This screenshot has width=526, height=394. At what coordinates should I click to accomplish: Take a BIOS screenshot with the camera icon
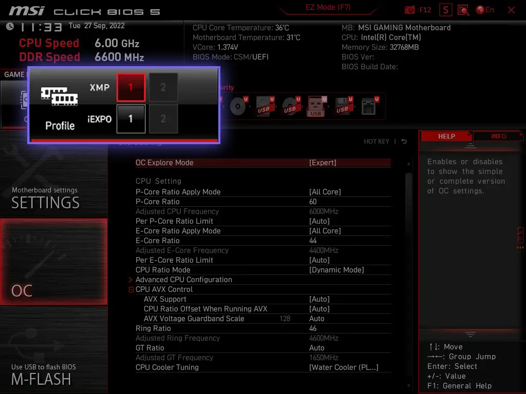[x=409, y=9]
